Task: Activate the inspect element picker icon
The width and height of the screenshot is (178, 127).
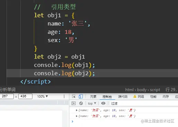Action: tap(74, 96)
